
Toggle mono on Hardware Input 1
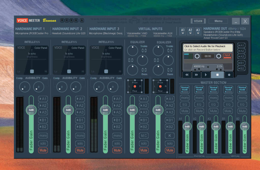coord(43,136)
